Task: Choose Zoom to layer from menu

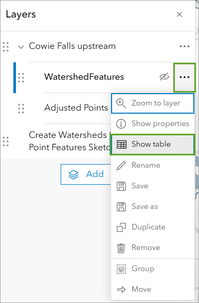Action: tap(153, 103)
